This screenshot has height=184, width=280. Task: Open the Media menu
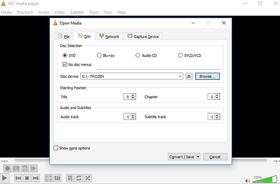point(6,12)
